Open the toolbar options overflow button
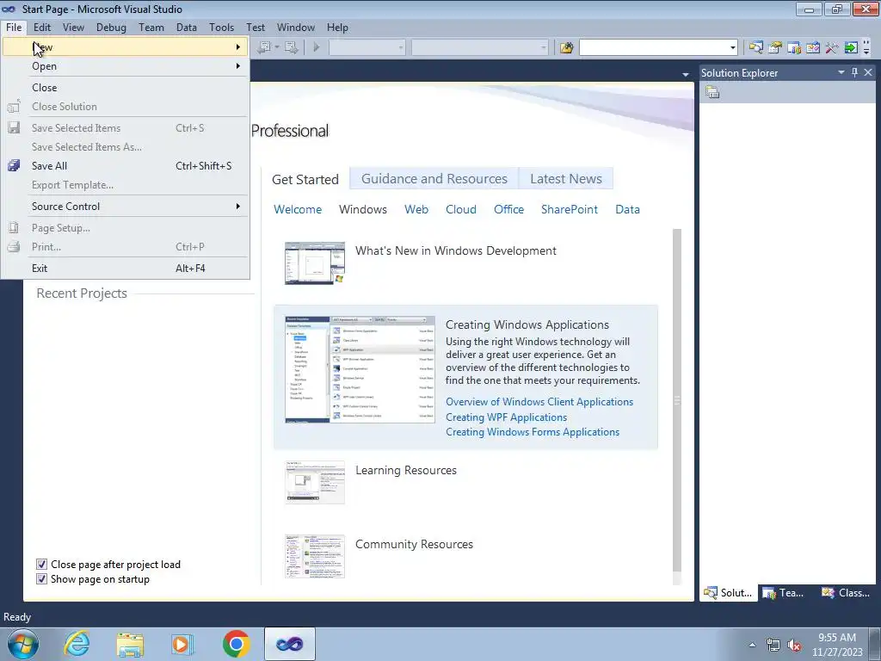Screen dimensions: 881x661 point(866,48)
